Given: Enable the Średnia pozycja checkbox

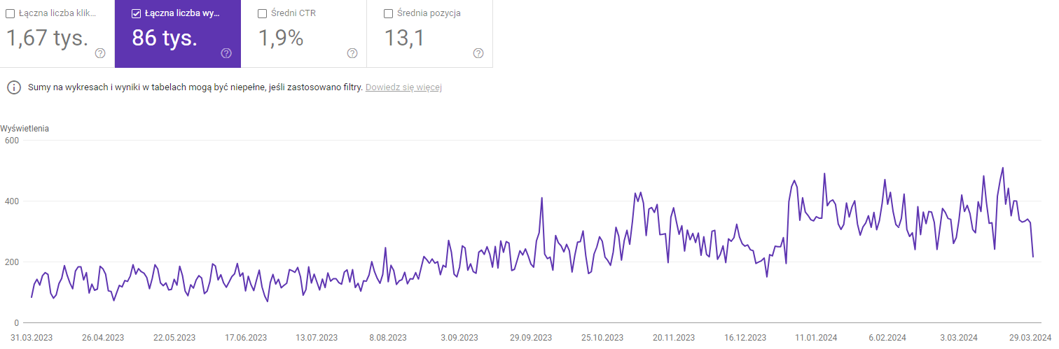Looking at the screenshot, I should pyautogui.click(x=389, y=13).
